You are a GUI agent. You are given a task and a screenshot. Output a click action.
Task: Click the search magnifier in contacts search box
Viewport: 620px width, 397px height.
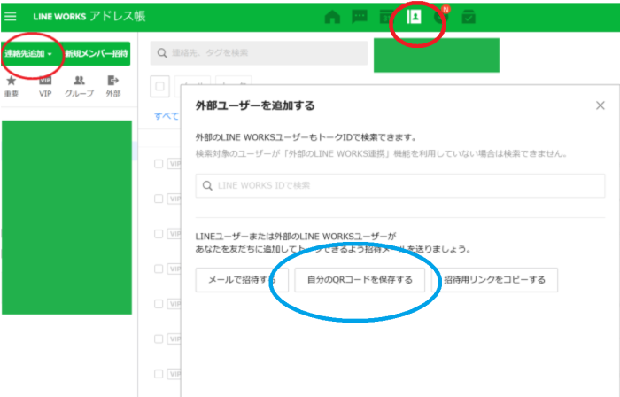pos(162,53)
